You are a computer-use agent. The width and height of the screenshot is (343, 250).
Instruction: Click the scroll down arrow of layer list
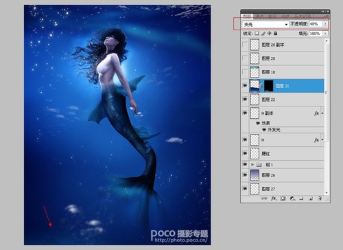[x=327, y=193]
